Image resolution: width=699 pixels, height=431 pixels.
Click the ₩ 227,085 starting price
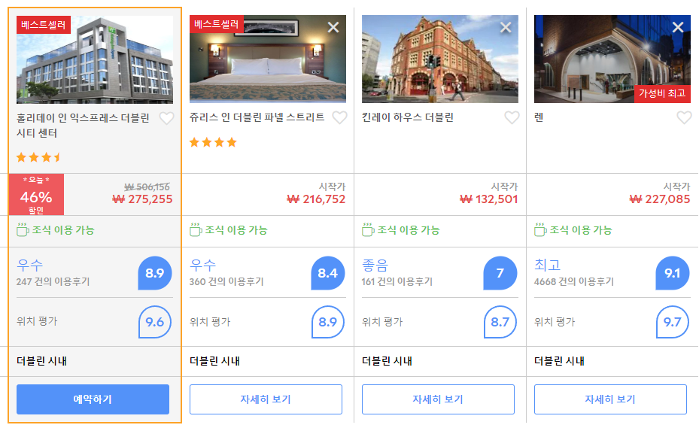click(660, 199)
